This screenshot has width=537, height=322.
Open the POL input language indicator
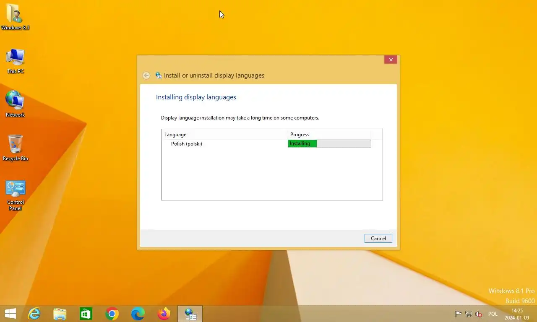click(x=493, y=314)
